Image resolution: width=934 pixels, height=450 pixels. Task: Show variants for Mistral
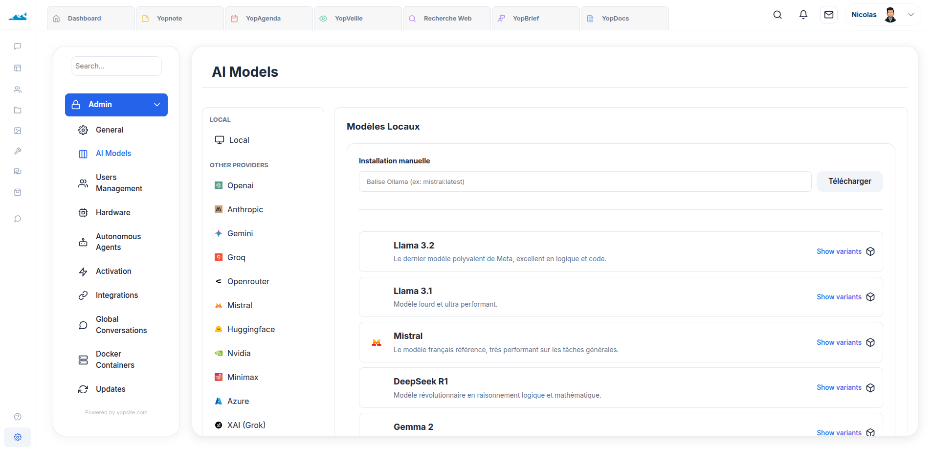839,342
